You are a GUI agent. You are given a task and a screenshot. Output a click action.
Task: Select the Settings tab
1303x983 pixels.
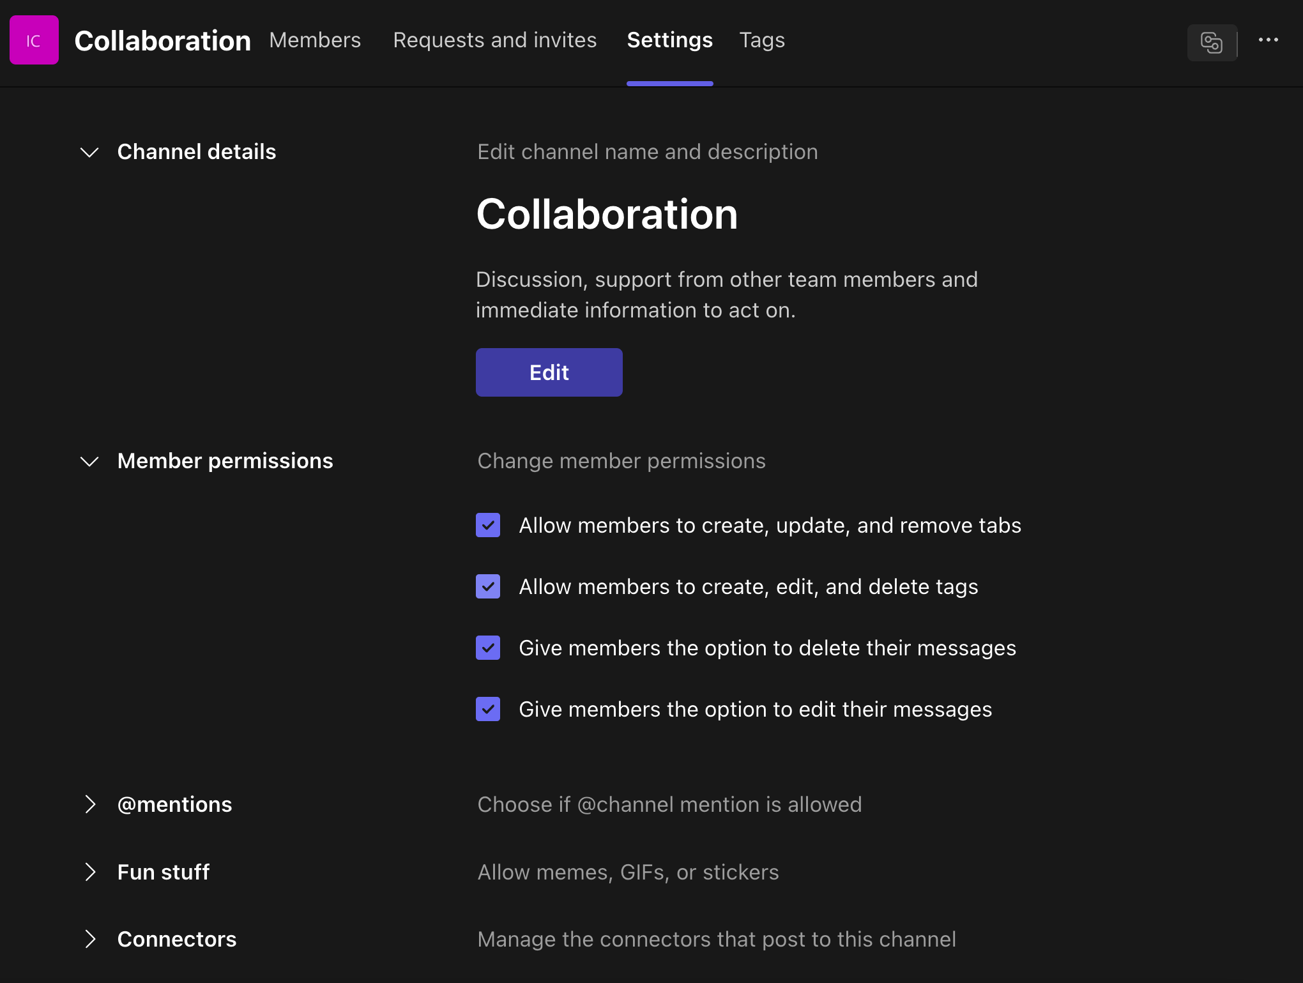(669, 40)
